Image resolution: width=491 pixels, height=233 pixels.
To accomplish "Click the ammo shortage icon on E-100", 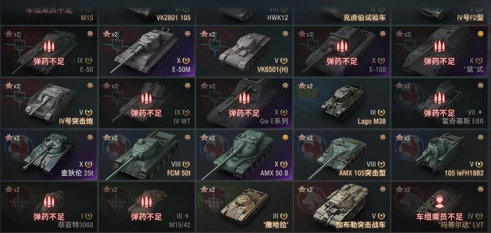I will [x=342, y=46].
